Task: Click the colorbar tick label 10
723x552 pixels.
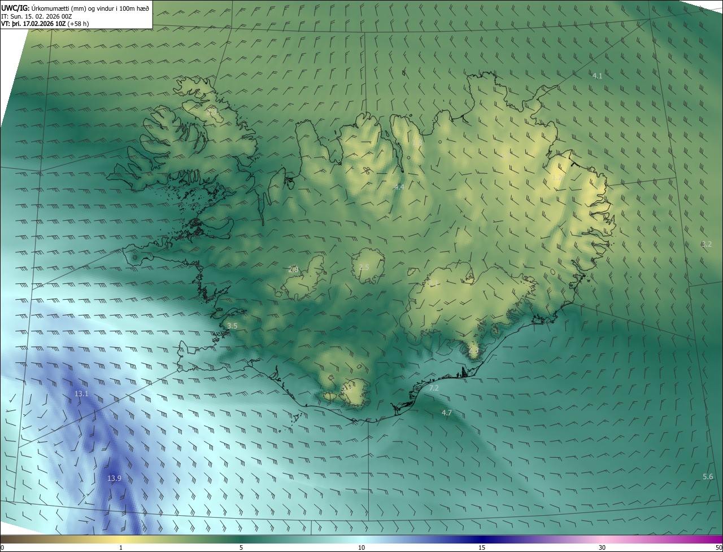Action: tap(361, 548)
